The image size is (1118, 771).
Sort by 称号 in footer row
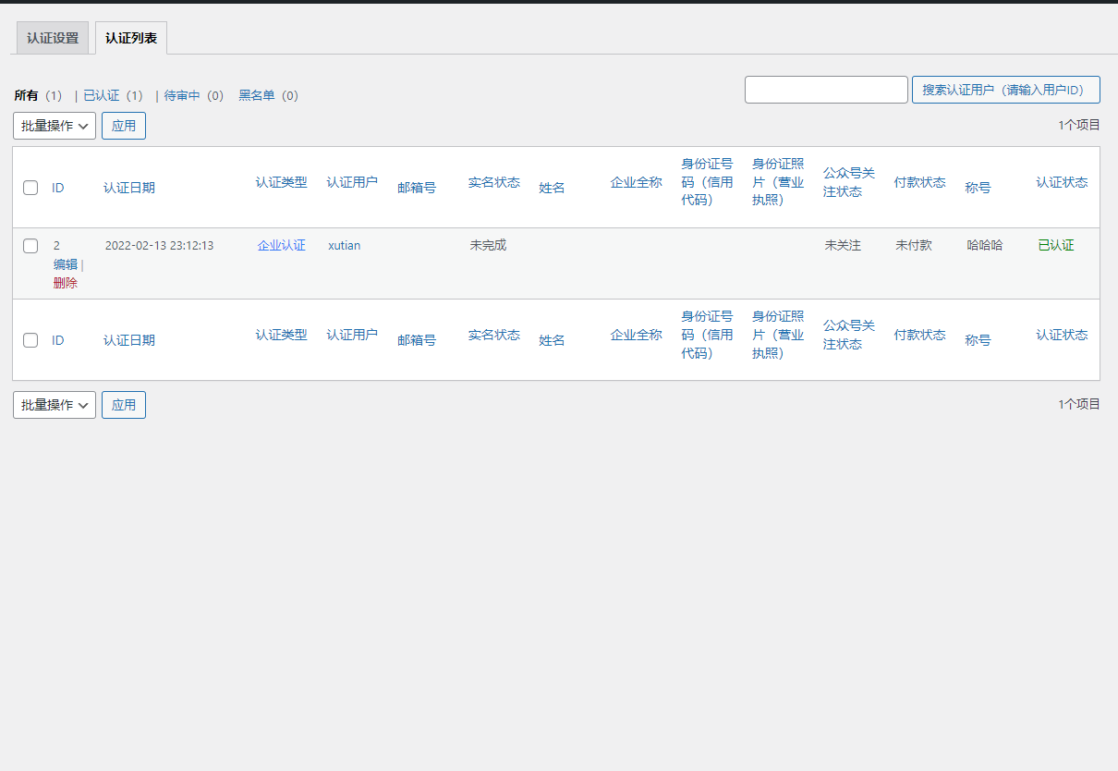pos(978,340)
